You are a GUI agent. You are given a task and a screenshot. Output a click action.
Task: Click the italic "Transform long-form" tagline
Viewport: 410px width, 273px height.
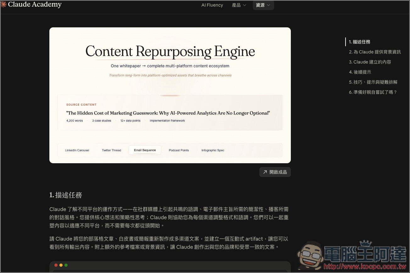pyautogui.click(x=170, y=75)
